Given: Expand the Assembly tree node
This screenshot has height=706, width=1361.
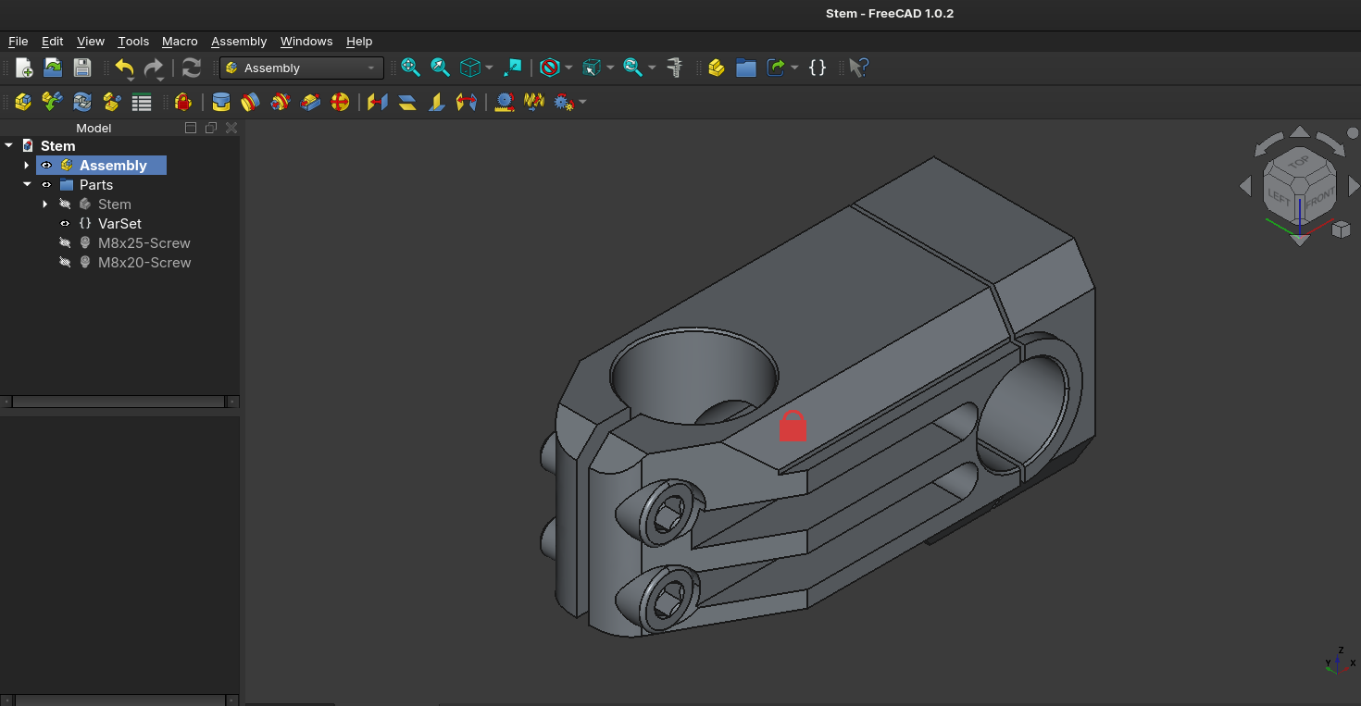Looking at the screenshot, I should click(x=27, y=166).
